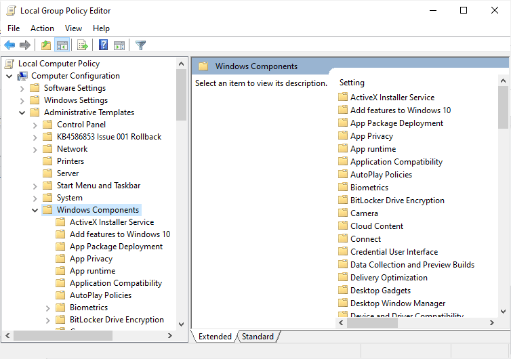Switch to the Extended tab
Image resolution: width=511 pixels, height=359 pixels.
point(215,336)
